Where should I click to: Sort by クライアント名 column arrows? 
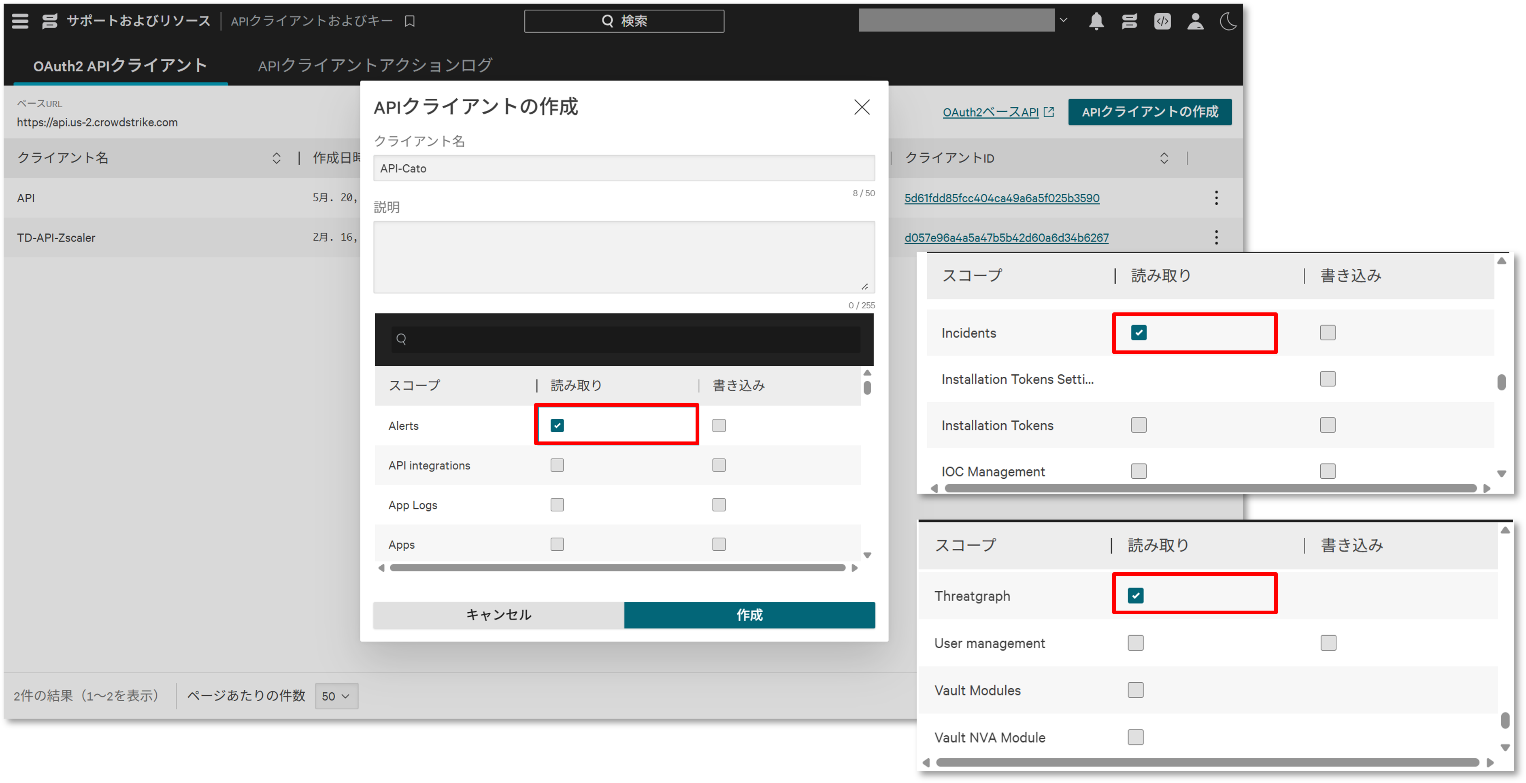coord(276,158)
